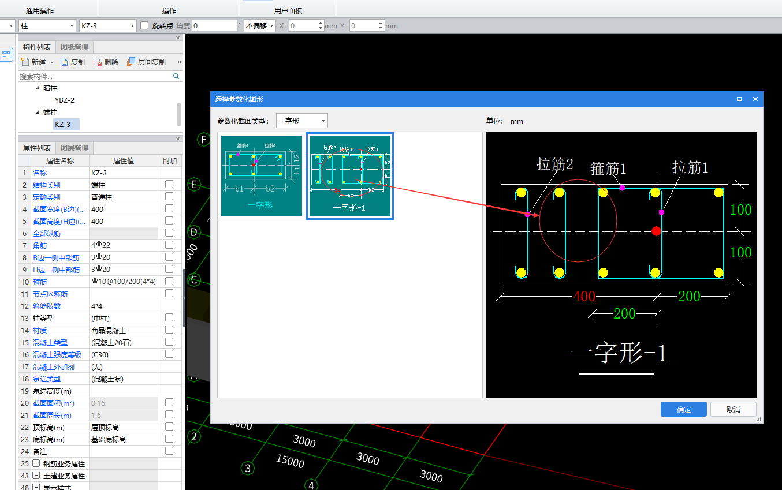782x490 pixels.
Task: Expand 显示样式 row 48
Action: coord(36,487)
